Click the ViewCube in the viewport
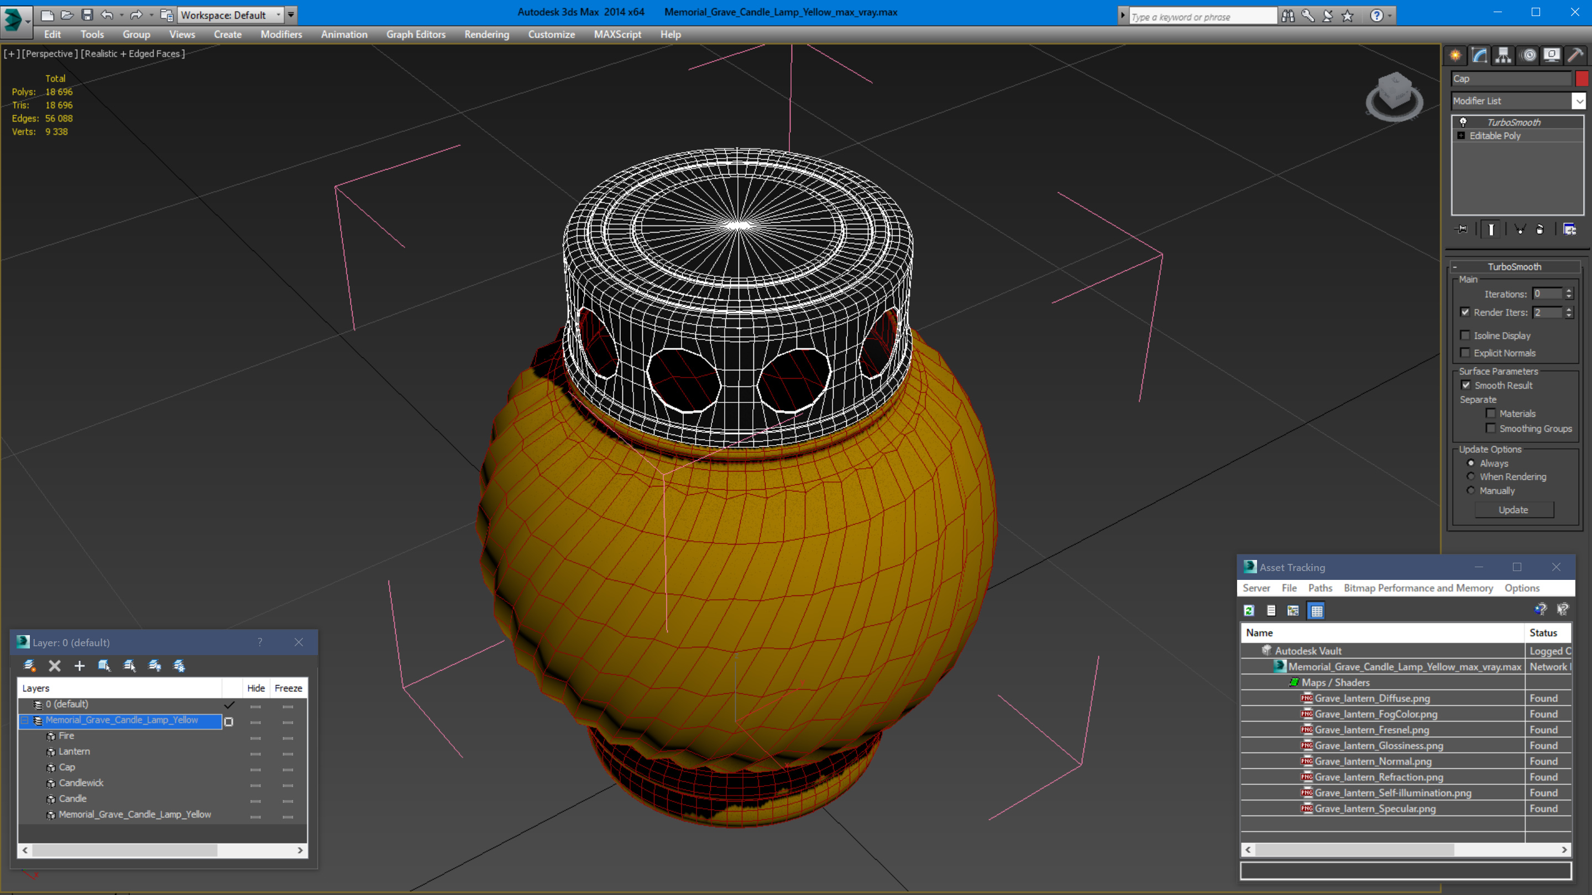This screenshot has height=895, width=1592. click(x=1394, y=97)
